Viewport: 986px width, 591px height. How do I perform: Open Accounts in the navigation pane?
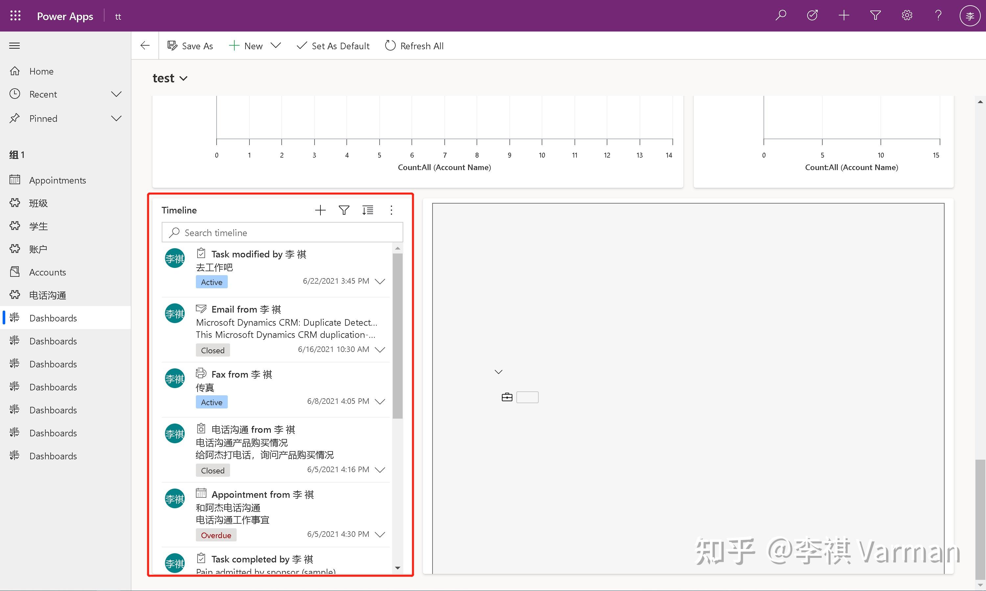(x=47, y=273)
